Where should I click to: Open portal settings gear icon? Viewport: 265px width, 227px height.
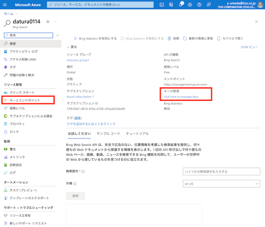pyautogui.click(x=190, y=5)
